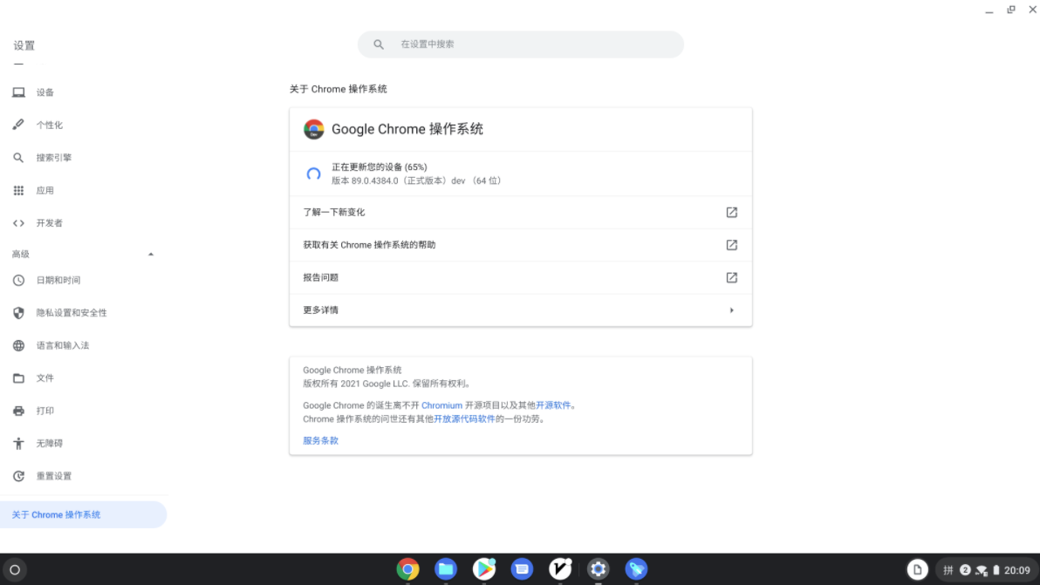
Task: Select 关于 Chrome 操作系统 sidebar item
Action: pos(83,514)
